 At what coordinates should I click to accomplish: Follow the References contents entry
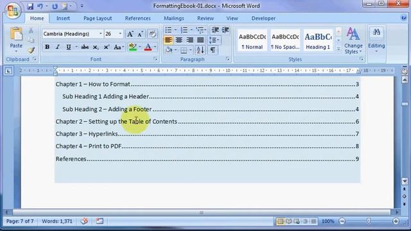pyautogui.click(x=207, y=159)
